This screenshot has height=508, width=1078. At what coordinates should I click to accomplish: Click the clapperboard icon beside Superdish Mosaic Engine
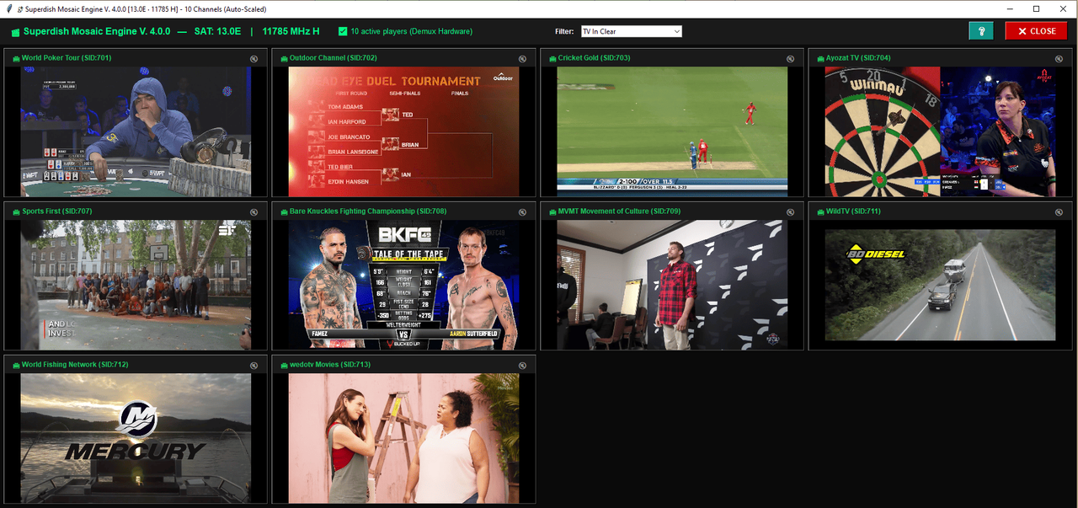pyautogui.click(x=15, y=32)
